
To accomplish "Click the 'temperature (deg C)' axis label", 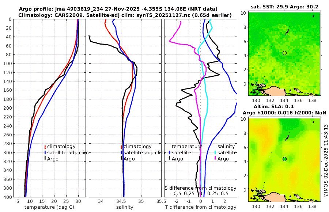I will tap(49, 207).
